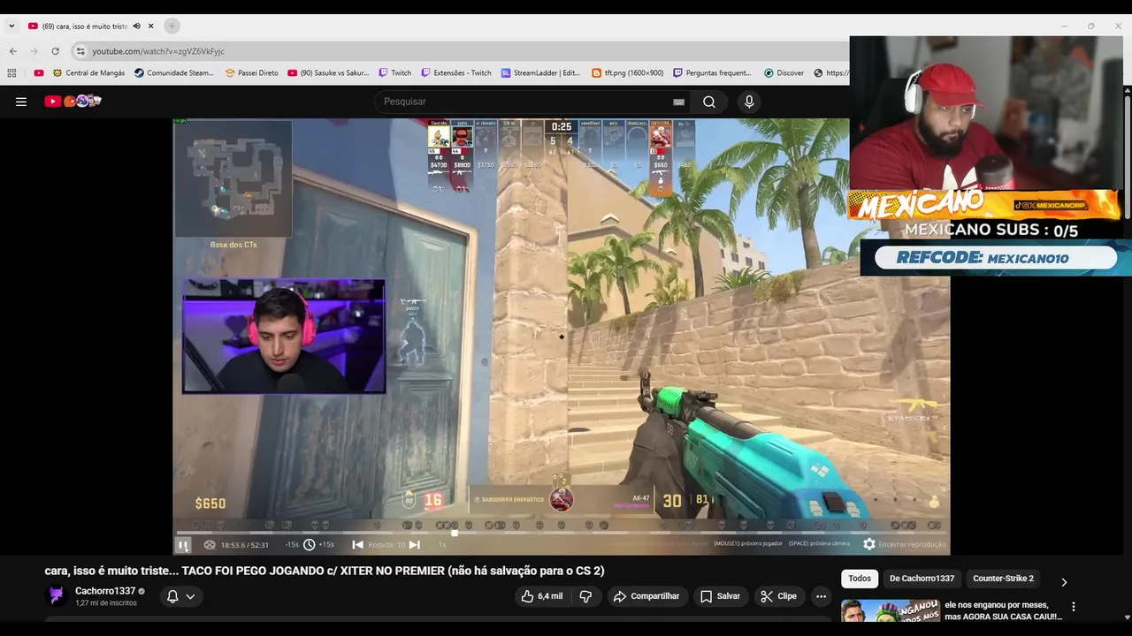The width and height of the screenshot is (1132, 636).
Task: Create a clip with Clipe button
Action: click(x=778, y=596)
